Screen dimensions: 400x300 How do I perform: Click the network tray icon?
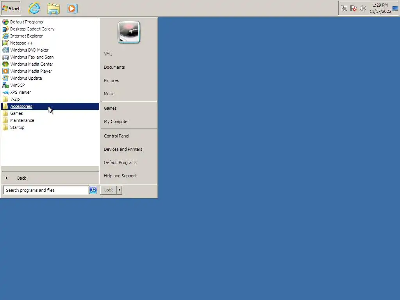[344, 9]
